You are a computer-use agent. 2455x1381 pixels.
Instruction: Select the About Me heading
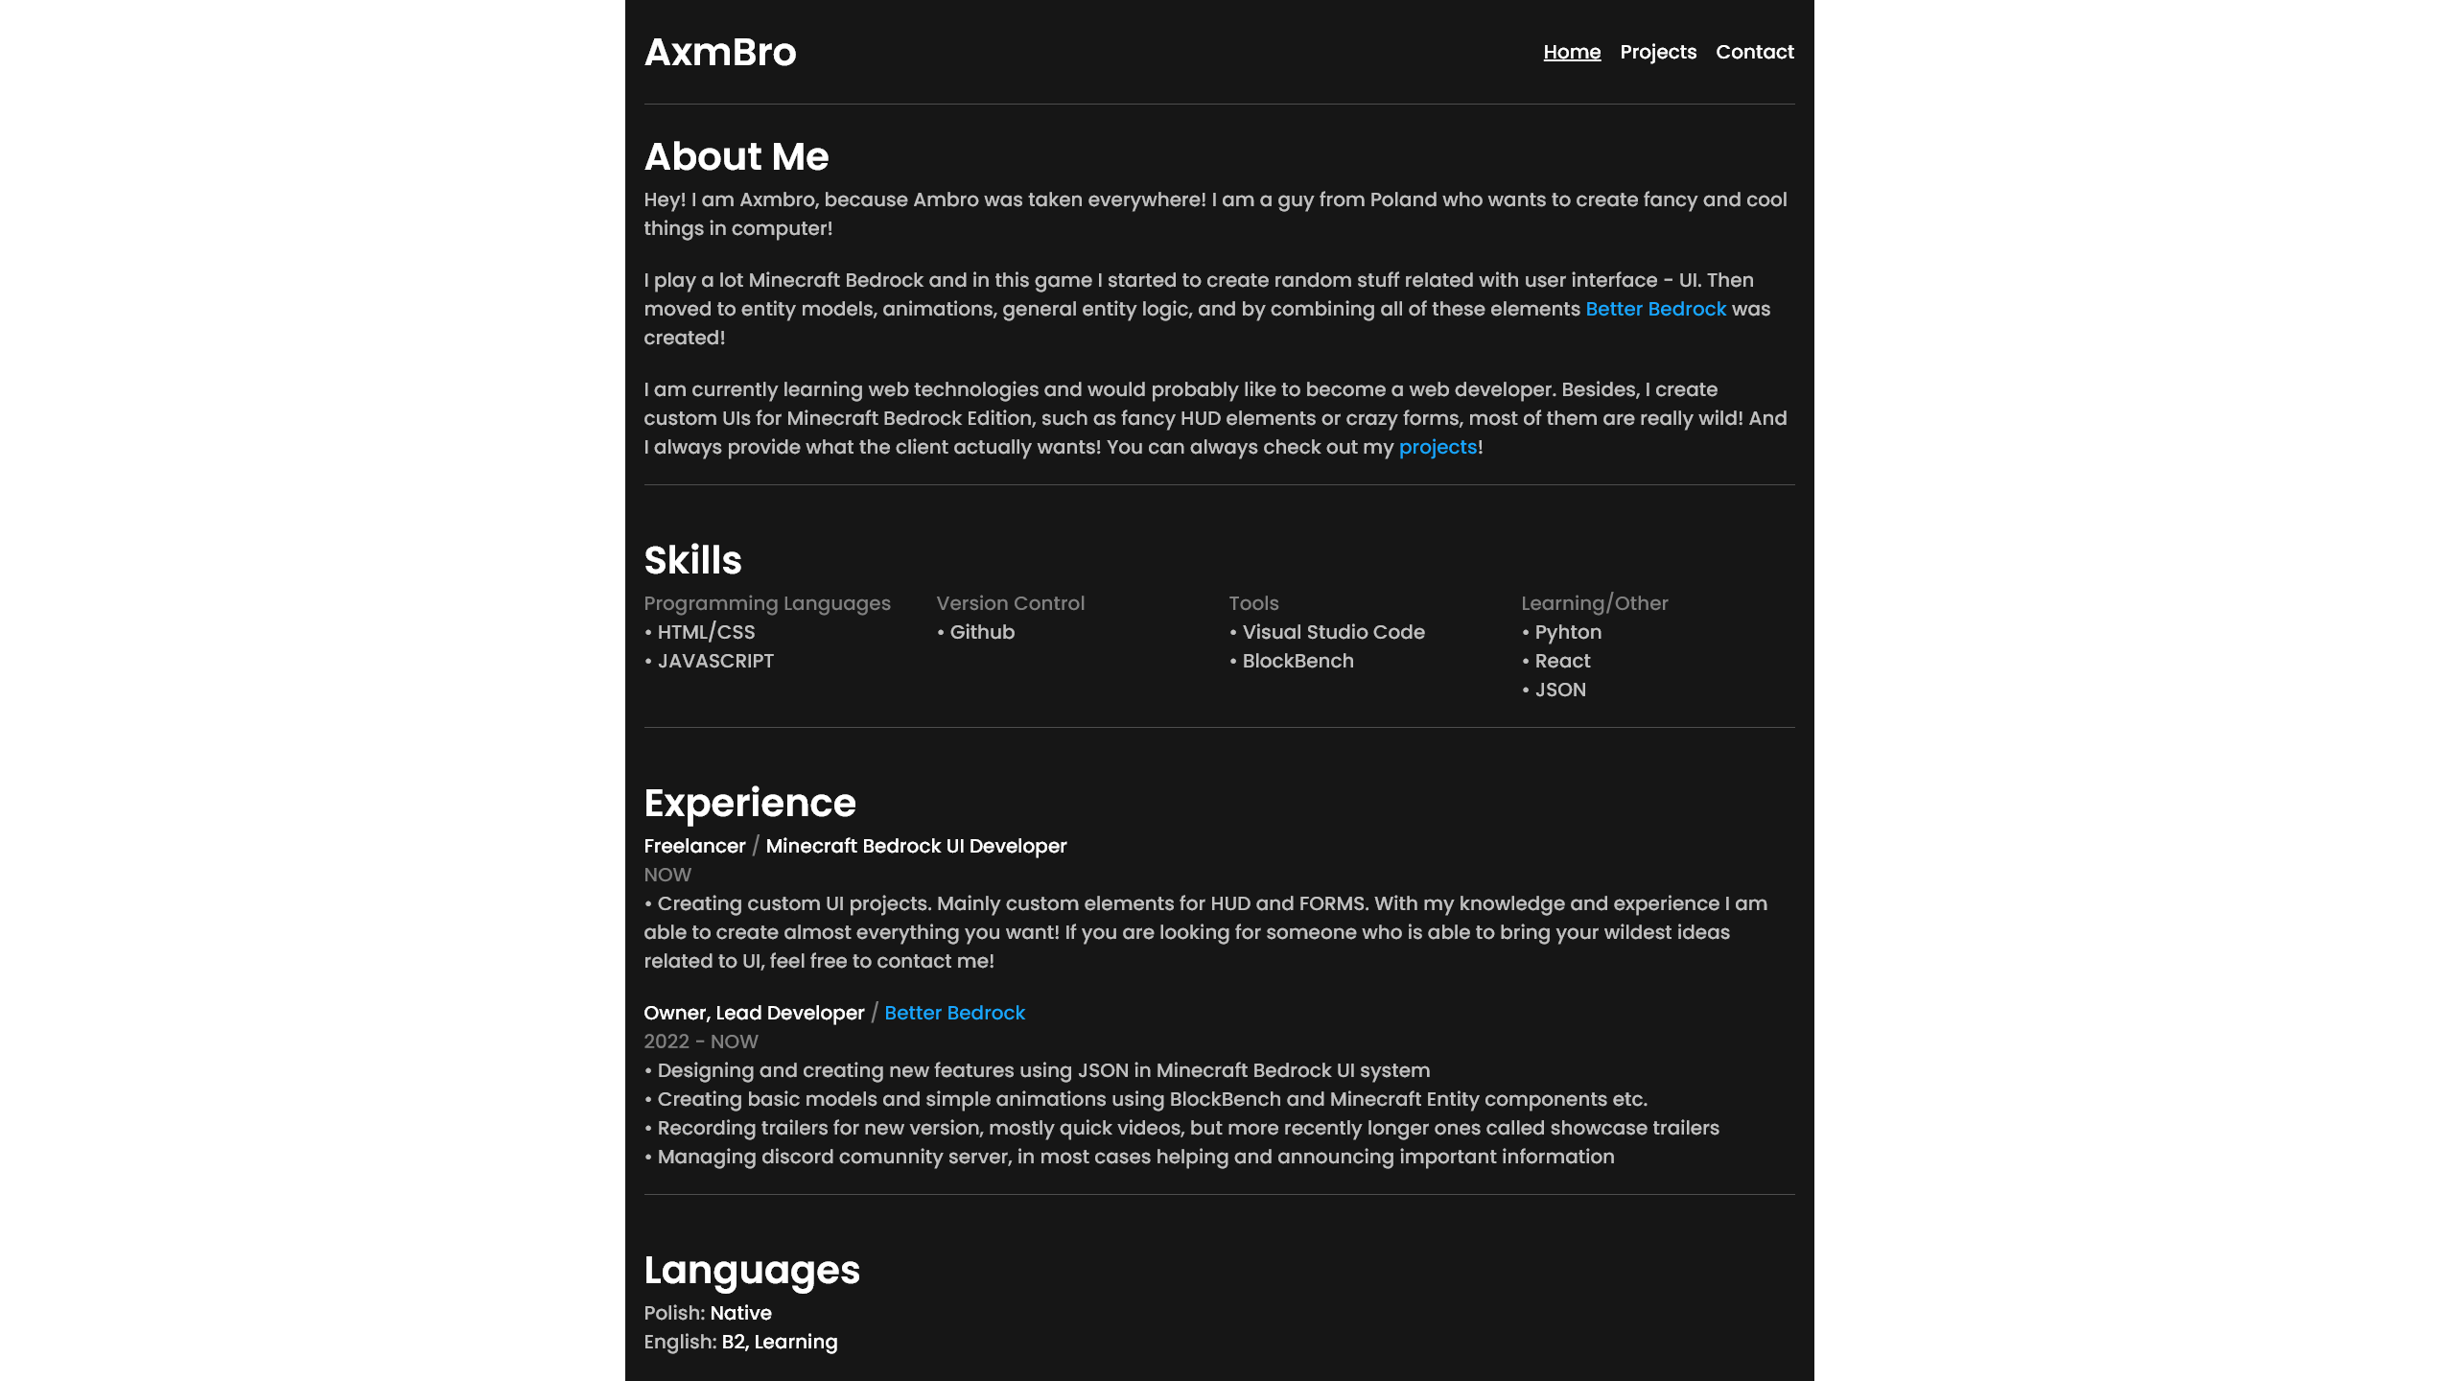736,156
